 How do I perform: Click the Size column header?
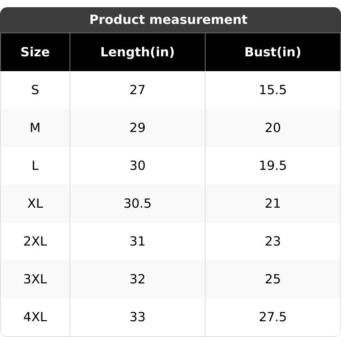click(35, 52)
